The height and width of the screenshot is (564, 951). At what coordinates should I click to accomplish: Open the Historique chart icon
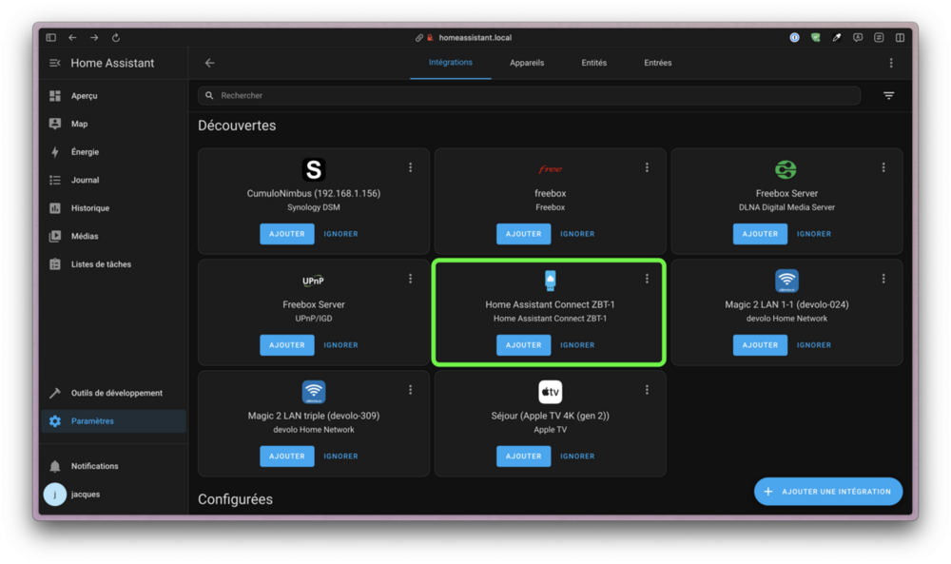click(x=55, y=208)
